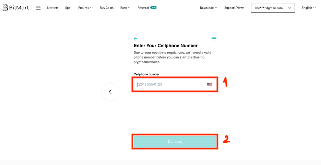Click the Enter Your Cellphone Number heading
Screen dimensions: 321x165
point(166,46)
